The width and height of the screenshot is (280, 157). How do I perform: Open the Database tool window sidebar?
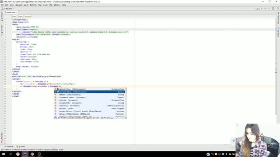pyautogui.click(x=278, y=32)
